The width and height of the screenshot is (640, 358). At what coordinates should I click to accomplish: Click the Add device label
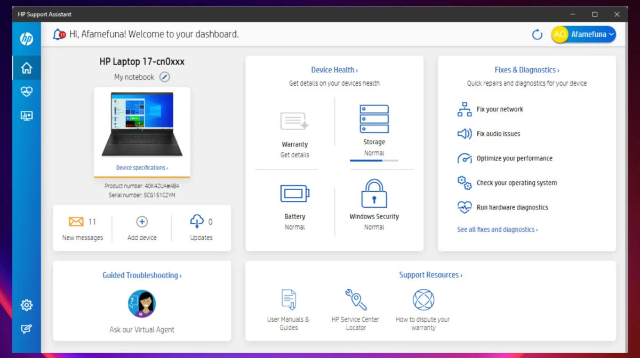142,238
